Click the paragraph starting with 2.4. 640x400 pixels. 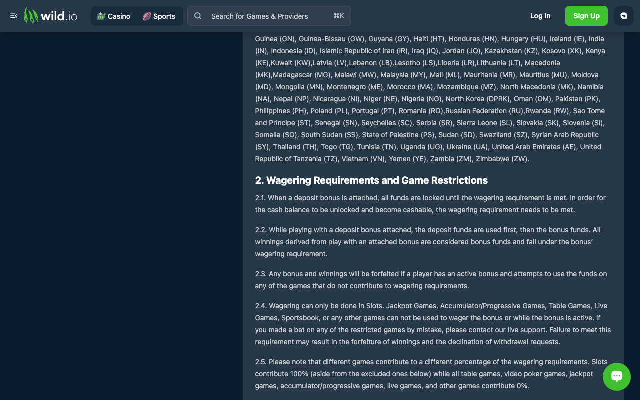[433, 324]
